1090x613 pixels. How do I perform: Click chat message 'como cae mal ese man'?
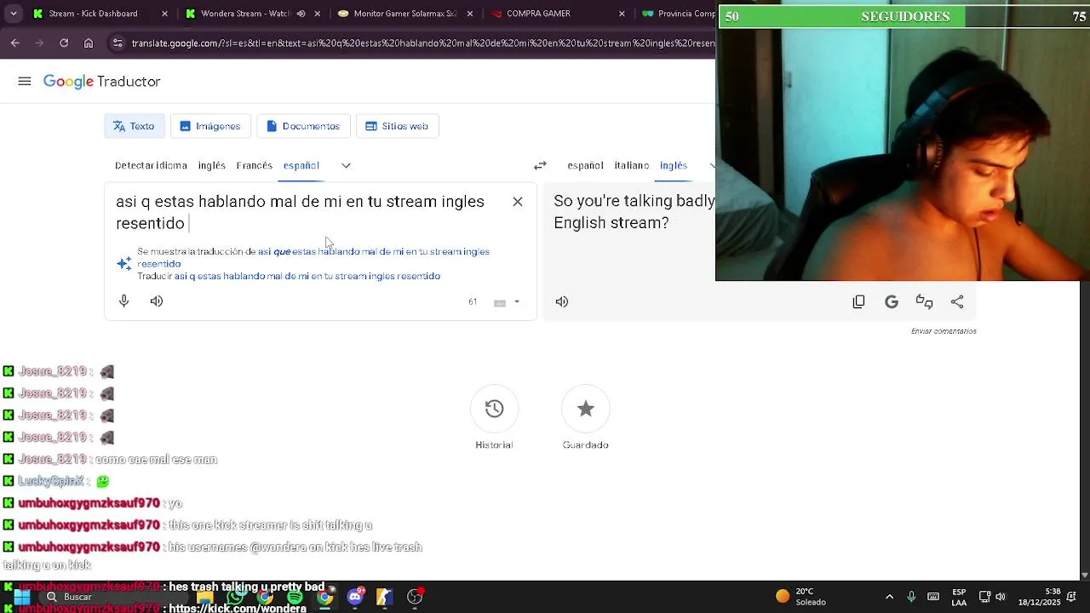pos(156,460)
